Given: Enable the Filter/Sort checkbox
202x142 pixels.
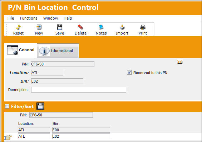Looking at the screenshot, I should tap(7, 106).
